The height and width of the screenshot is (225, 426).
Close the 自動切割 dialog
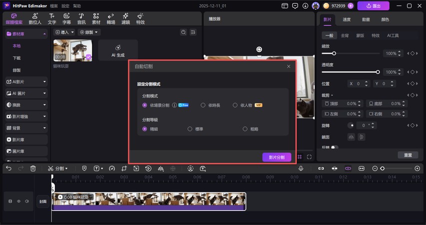coord(289,66)
